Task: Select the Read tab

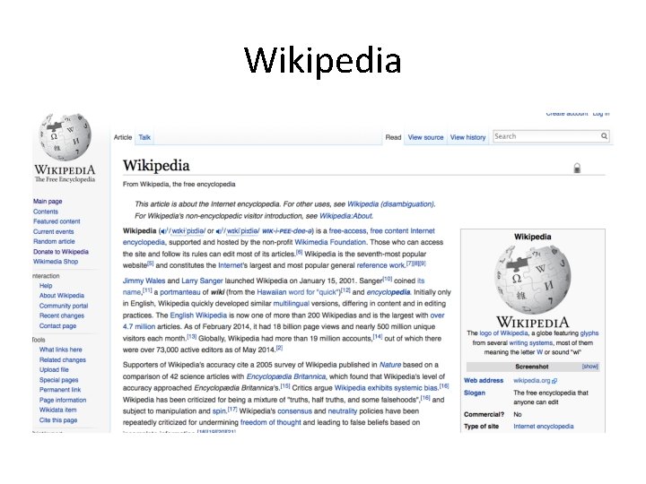Action: click(x=393, y=137)
